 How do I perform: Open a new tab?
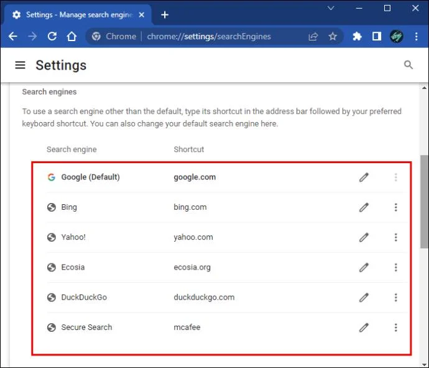click(165, 15)
